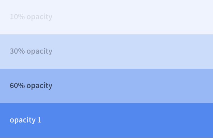Click the edge between 30% and 60% bands
Screen dimensions: 213x139
(x=106, y=69)
